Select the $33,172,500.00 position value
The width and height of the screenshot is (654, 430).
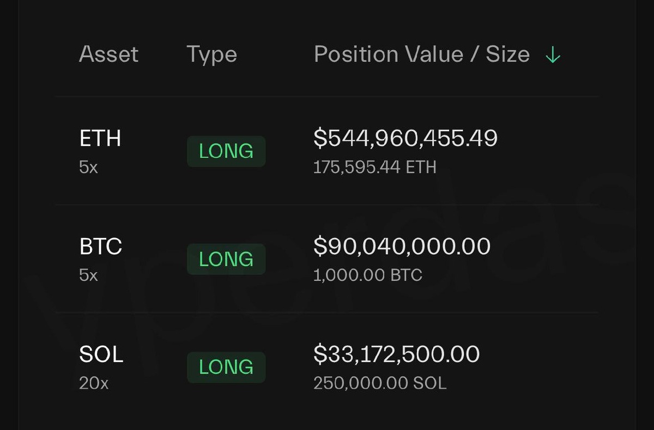[396, 354]
